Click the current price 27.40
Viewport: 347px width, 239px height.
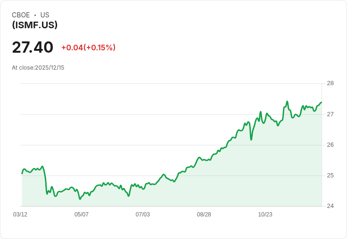tap(33, 47)
